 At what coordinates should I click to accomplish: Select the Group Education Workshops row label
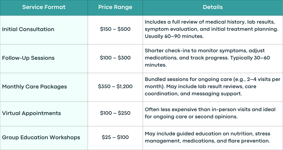click(41, 137)
